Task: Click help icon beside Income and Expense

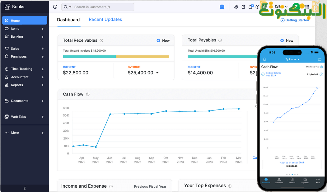Action: pyautogui.click(x=111, y=187)
